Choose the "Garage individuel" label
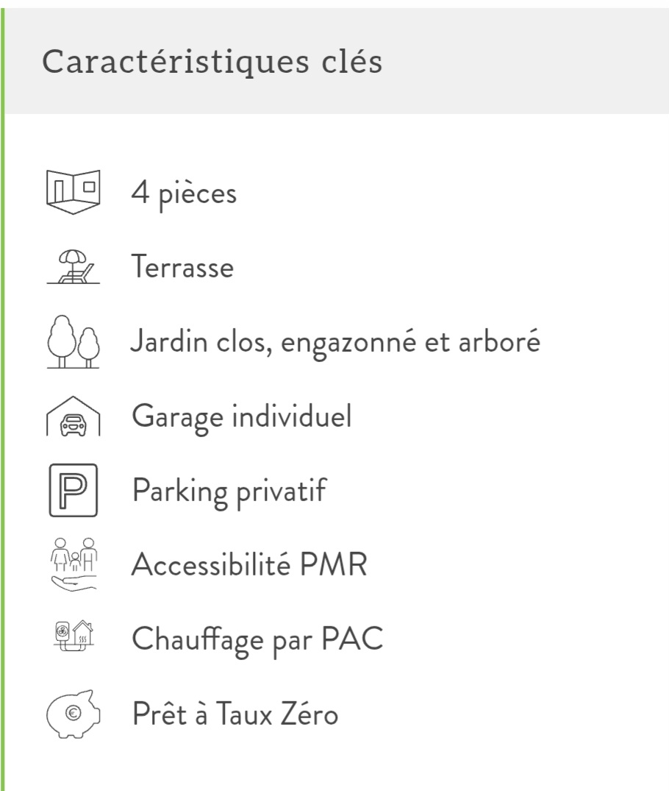 [x=242, y=416]
